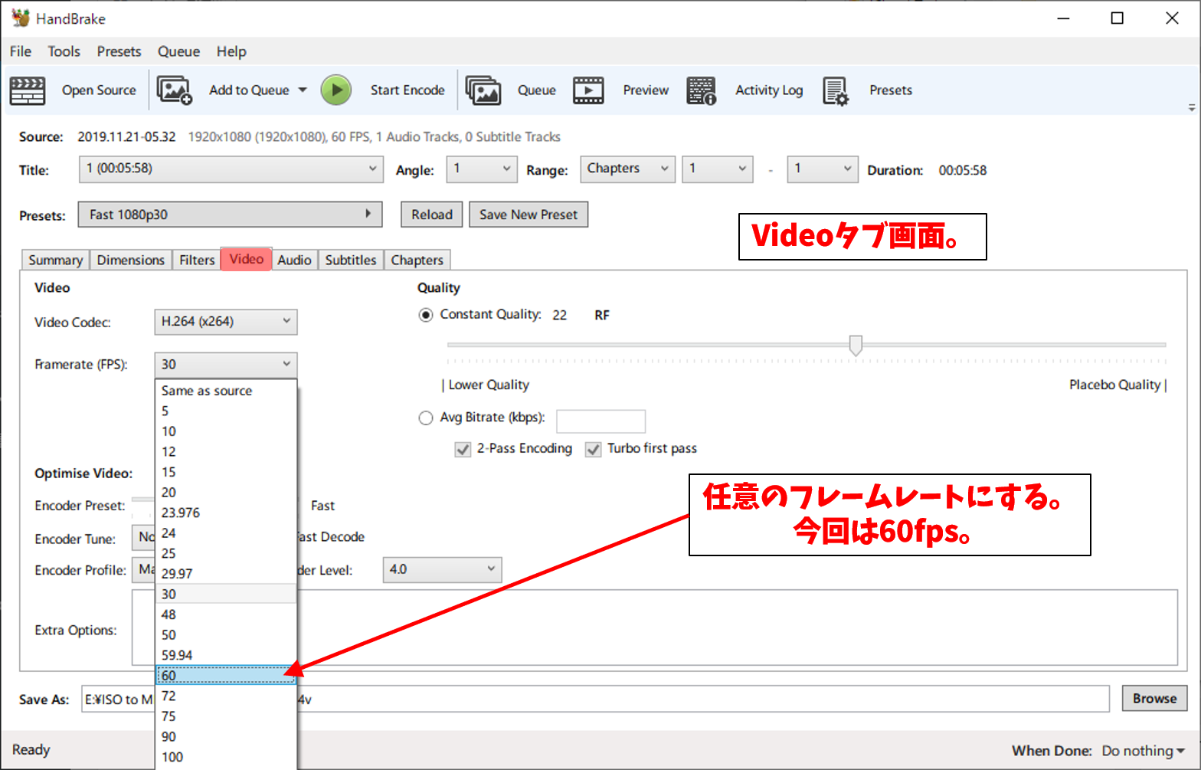
Task: Open the Video Codec H.264 dropdown
Action: coord(225,322)
